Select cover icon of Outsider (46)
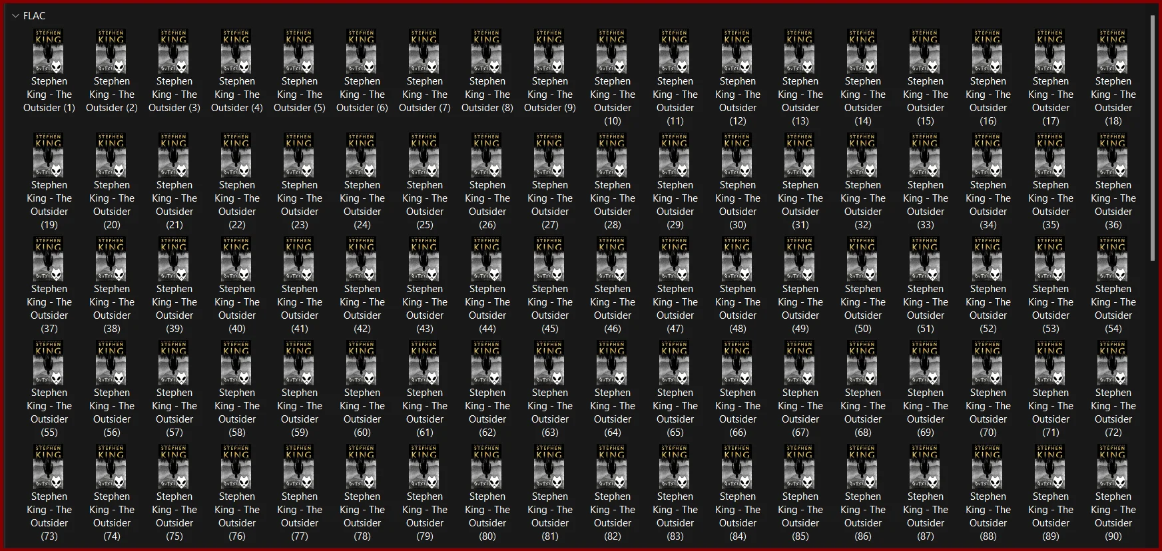 [613, 258]
